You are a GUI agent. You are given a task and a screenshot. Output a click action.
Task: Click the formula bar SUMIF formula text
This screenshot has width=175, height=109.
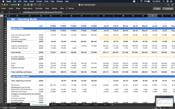[x=43, y=12]
